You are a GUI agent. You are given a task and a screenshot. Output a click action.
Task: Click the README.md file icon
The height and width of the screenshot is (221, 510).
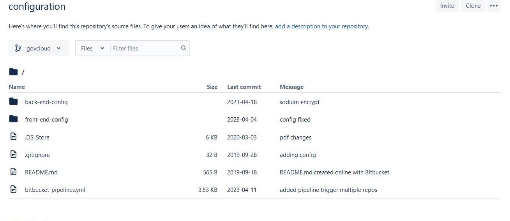pos(14,172)
